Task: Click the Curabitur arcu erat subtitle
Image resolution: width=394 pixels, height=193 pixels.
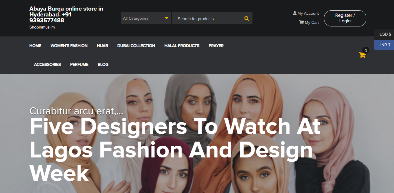Action: click(76, 111)
